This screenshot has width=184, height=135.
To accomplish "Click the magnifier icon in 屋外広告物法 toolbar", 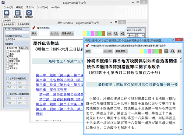I will point(116,34).
